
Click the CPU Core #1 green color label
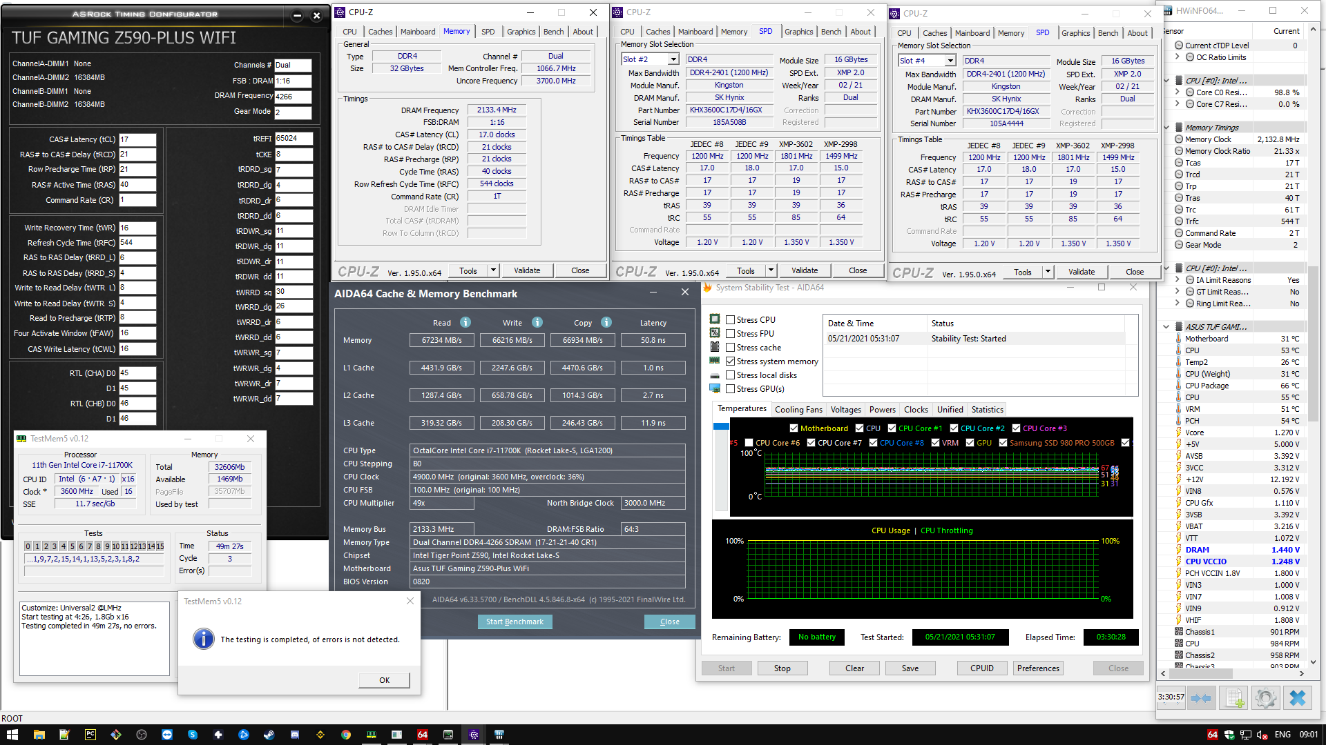click(x=920, y=428)
